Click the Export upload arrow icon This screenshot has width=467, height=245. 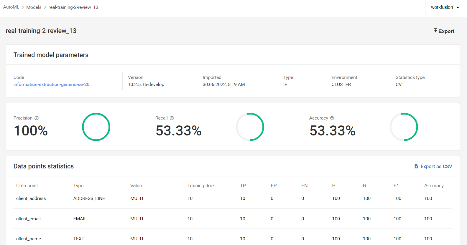(435, 31)
